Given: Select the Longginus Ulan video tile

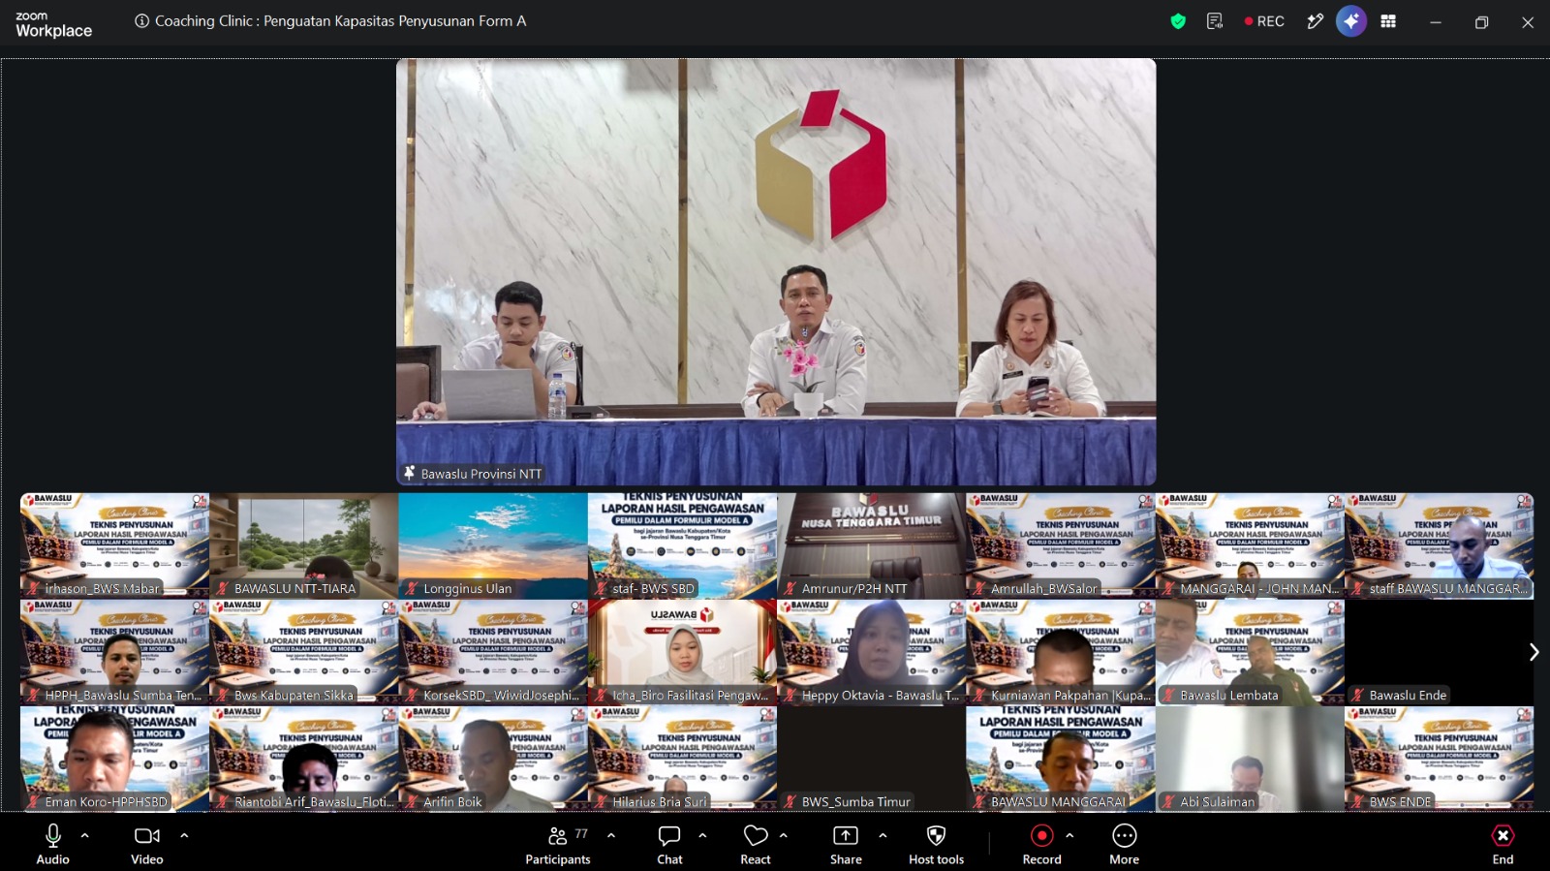Looking at the screenshot, I should click(x=492, y=545).
